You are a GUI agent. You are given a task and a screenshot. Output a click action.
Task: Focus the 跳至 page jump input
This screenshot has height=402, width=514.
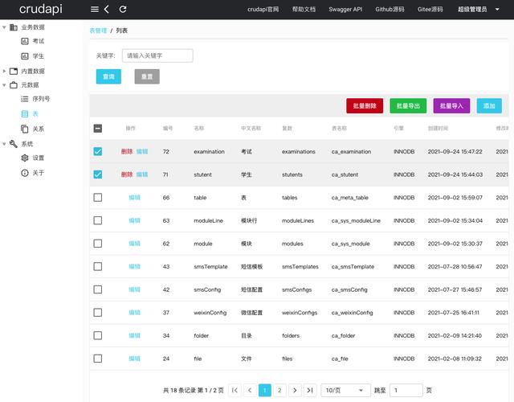point(406,390)
